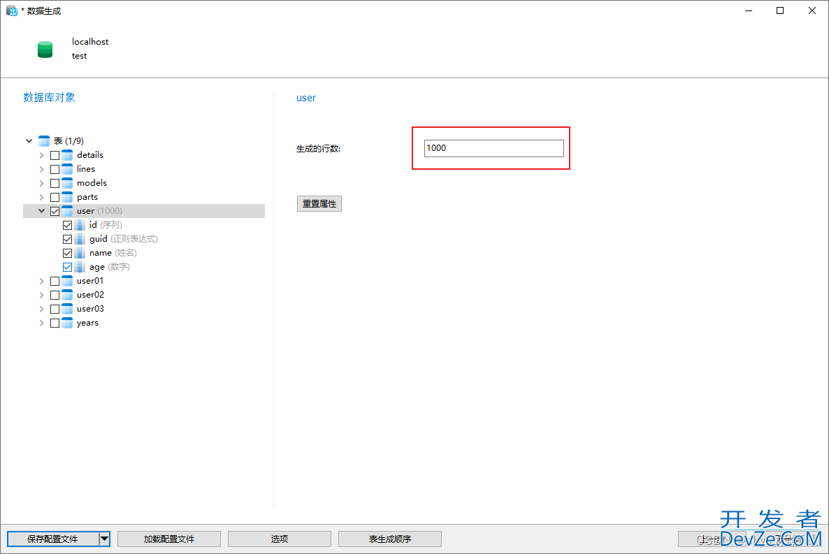Check the models table checkbox
Viewport: 829px width, 554px height.
pyautogui.click(x=55, y=184)
